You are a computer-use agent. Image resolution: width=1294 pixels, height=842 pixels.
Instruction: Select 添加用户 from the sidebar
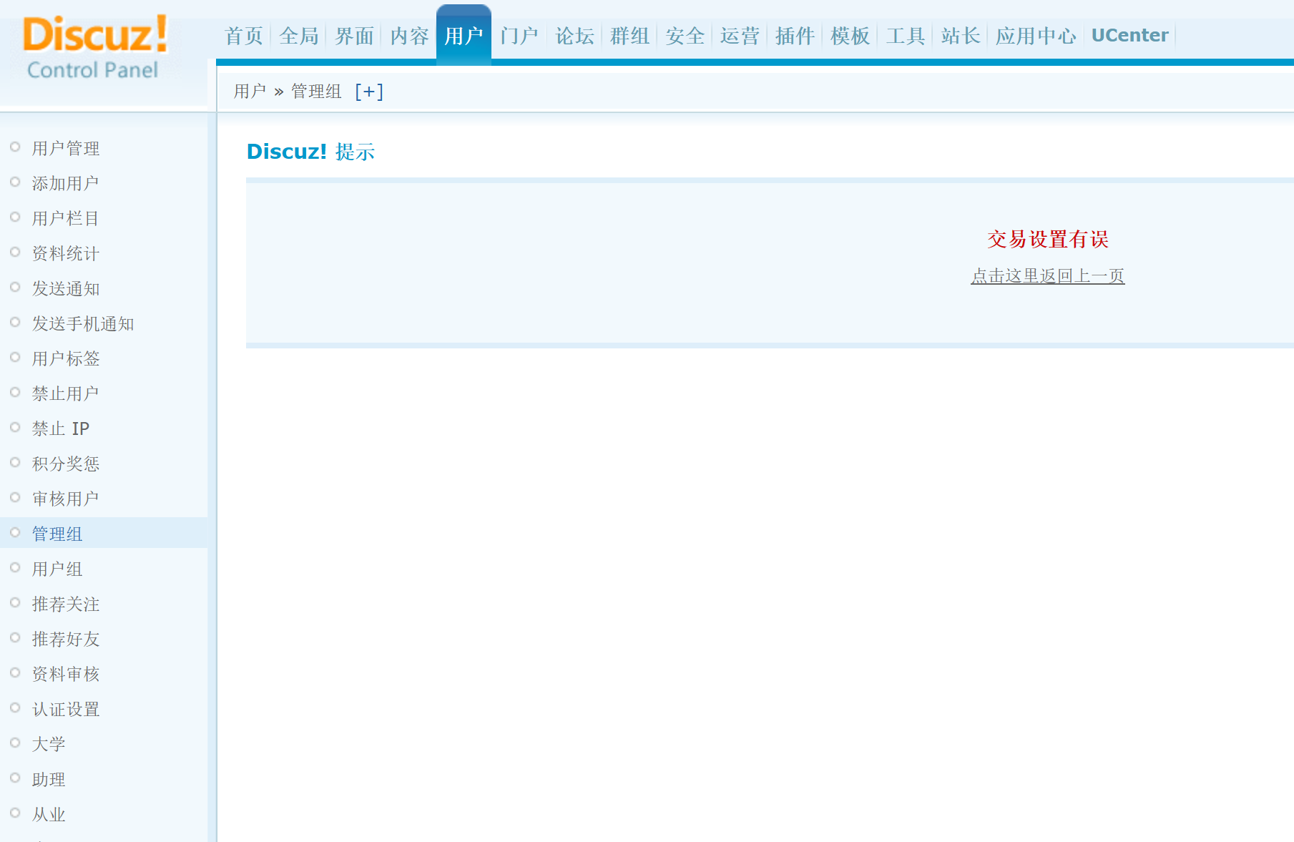click(x=66, y=183)
